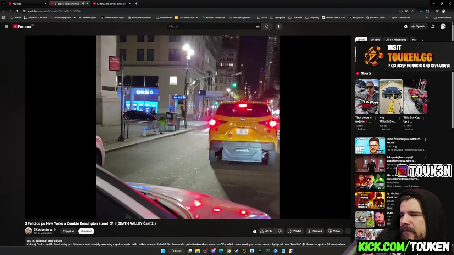This screenshot has width=454, height=255.
Task: Open the YoutubeVids bookmarks folder
Action: (x=164, y=17)
